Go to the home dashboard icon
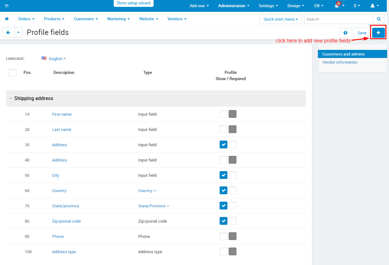The height and width of the screenshot is (265, 389). coord(7,19)
